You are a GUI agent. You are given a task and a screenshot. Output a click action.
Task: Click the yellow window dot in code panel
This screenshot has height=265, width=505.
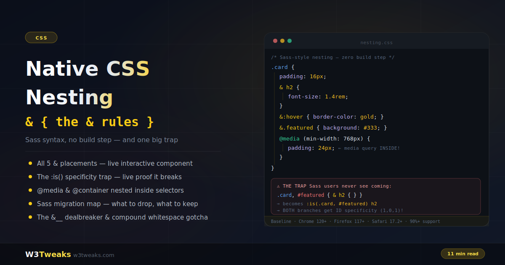point(282,41)
